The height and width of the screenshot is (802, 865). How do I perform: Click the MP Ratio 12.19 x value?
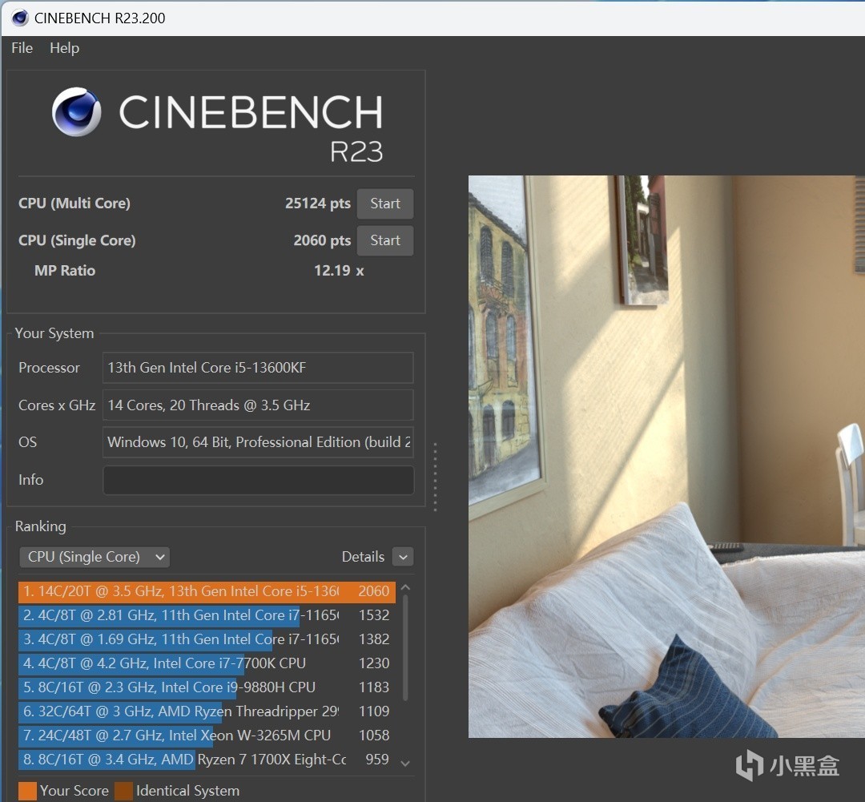click(x=339, y=271)
